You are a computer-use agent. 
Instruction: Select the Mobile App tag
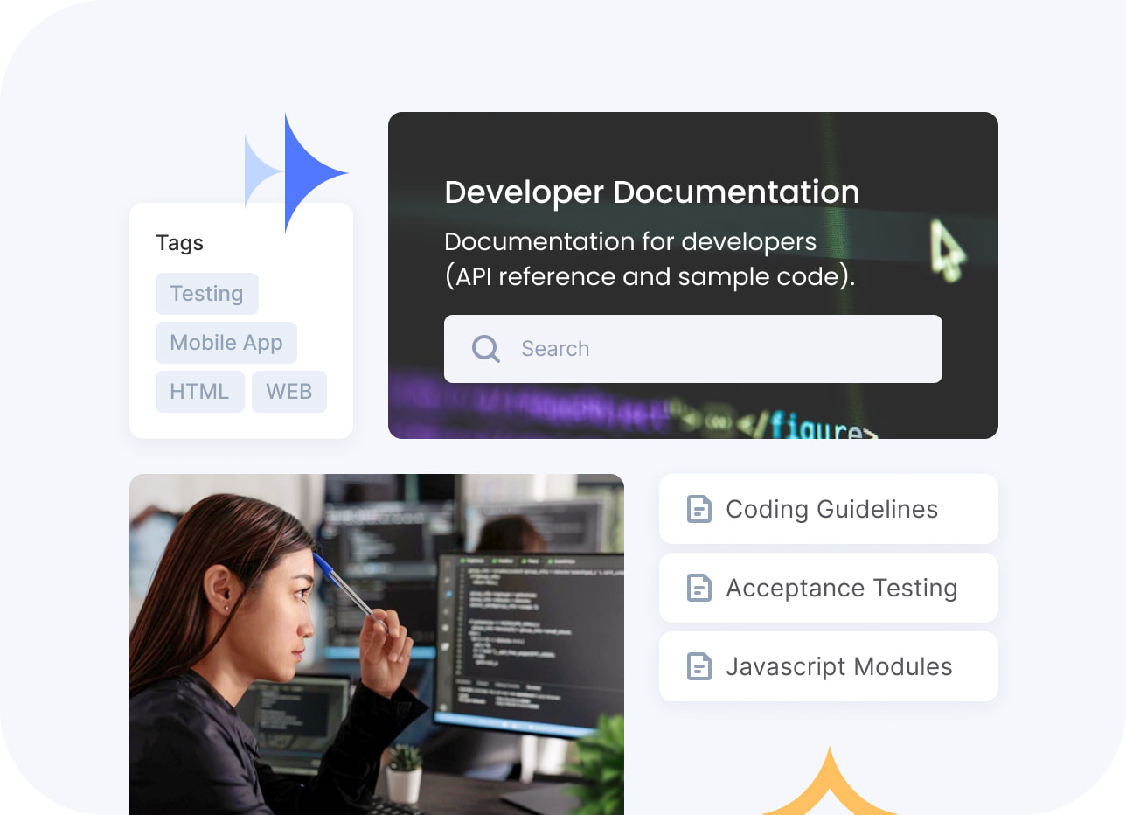click(x=226, y=343)
